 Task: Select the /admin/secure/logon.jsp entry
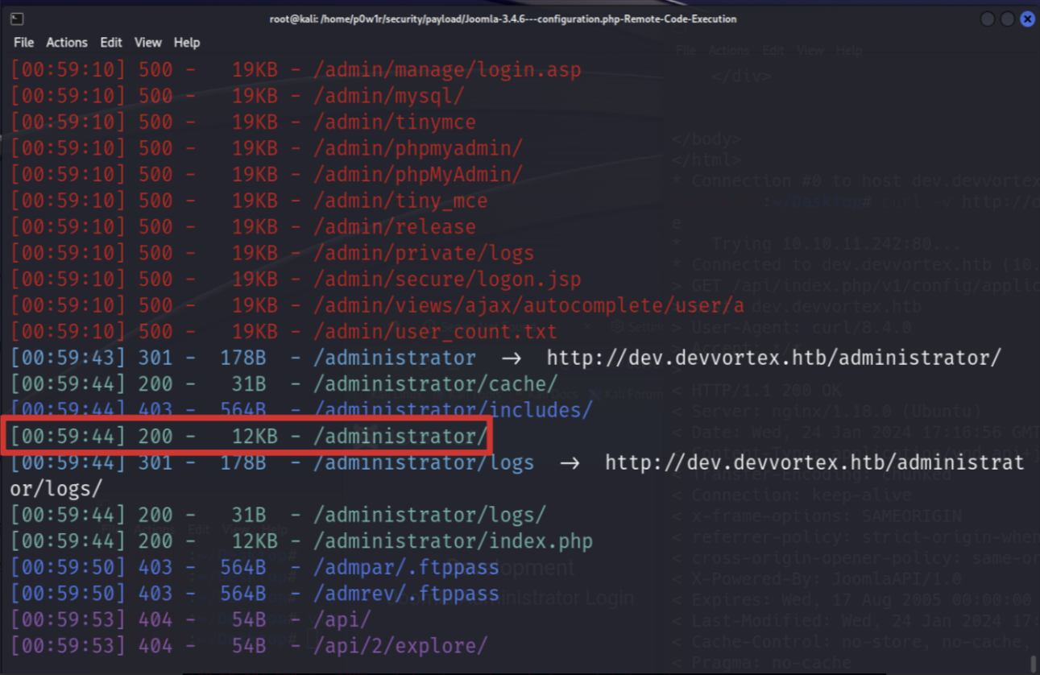pos(447,280)
